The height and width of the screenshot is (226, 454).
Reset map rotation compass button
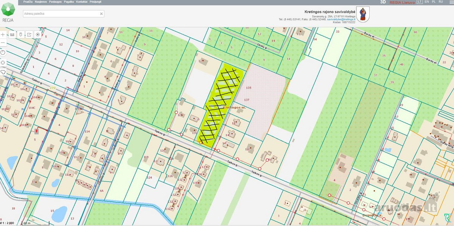(3, 53)
